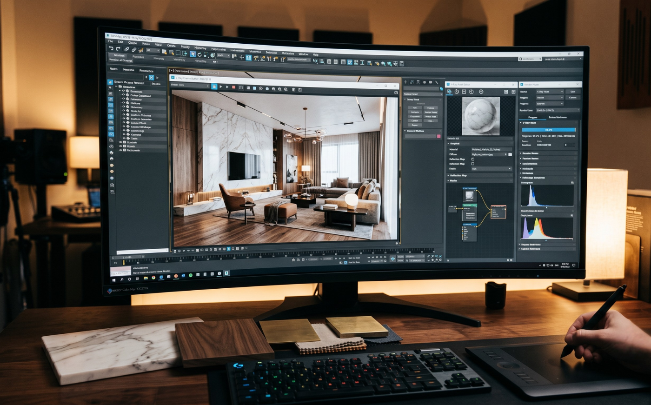Screen dimensions: 651x405
Task: Uncheck the checked Reflection Map checkbox
Action: click(473, 159)
